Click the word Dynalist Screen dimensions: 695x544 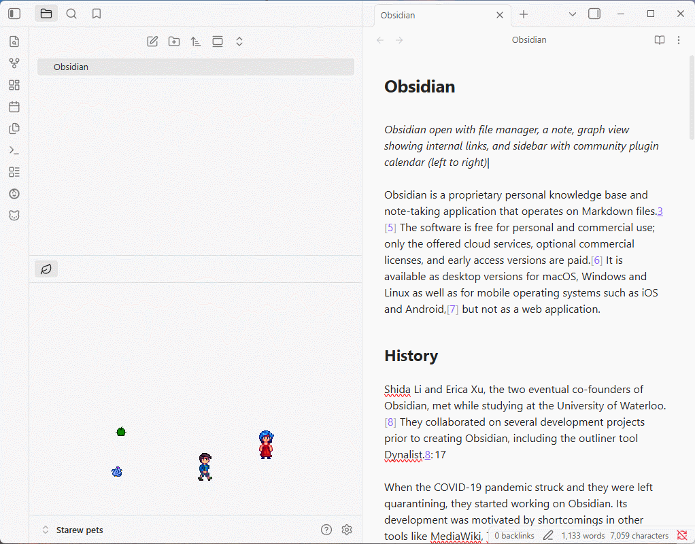(403, 455)
